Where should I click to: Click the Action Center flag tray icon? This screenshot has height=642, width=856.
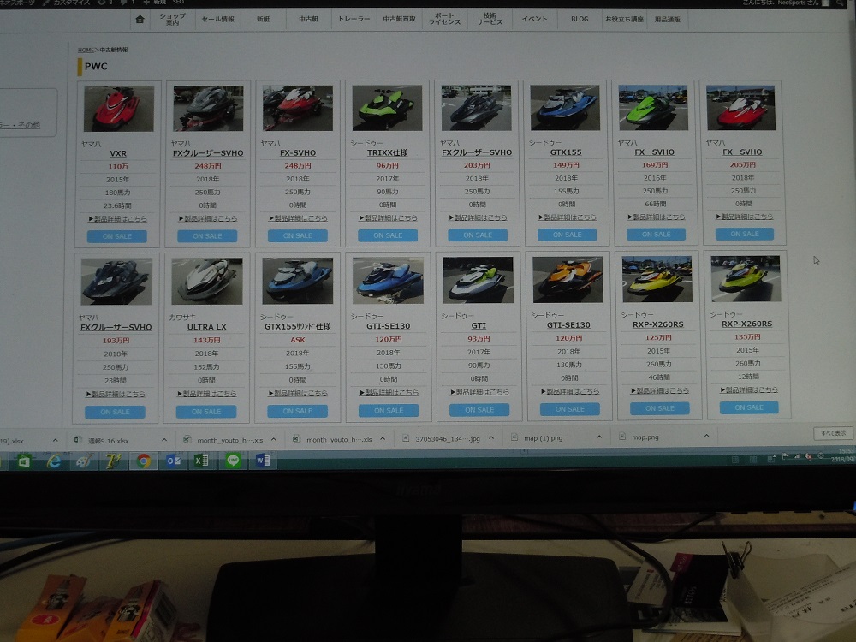coord(786,456)
